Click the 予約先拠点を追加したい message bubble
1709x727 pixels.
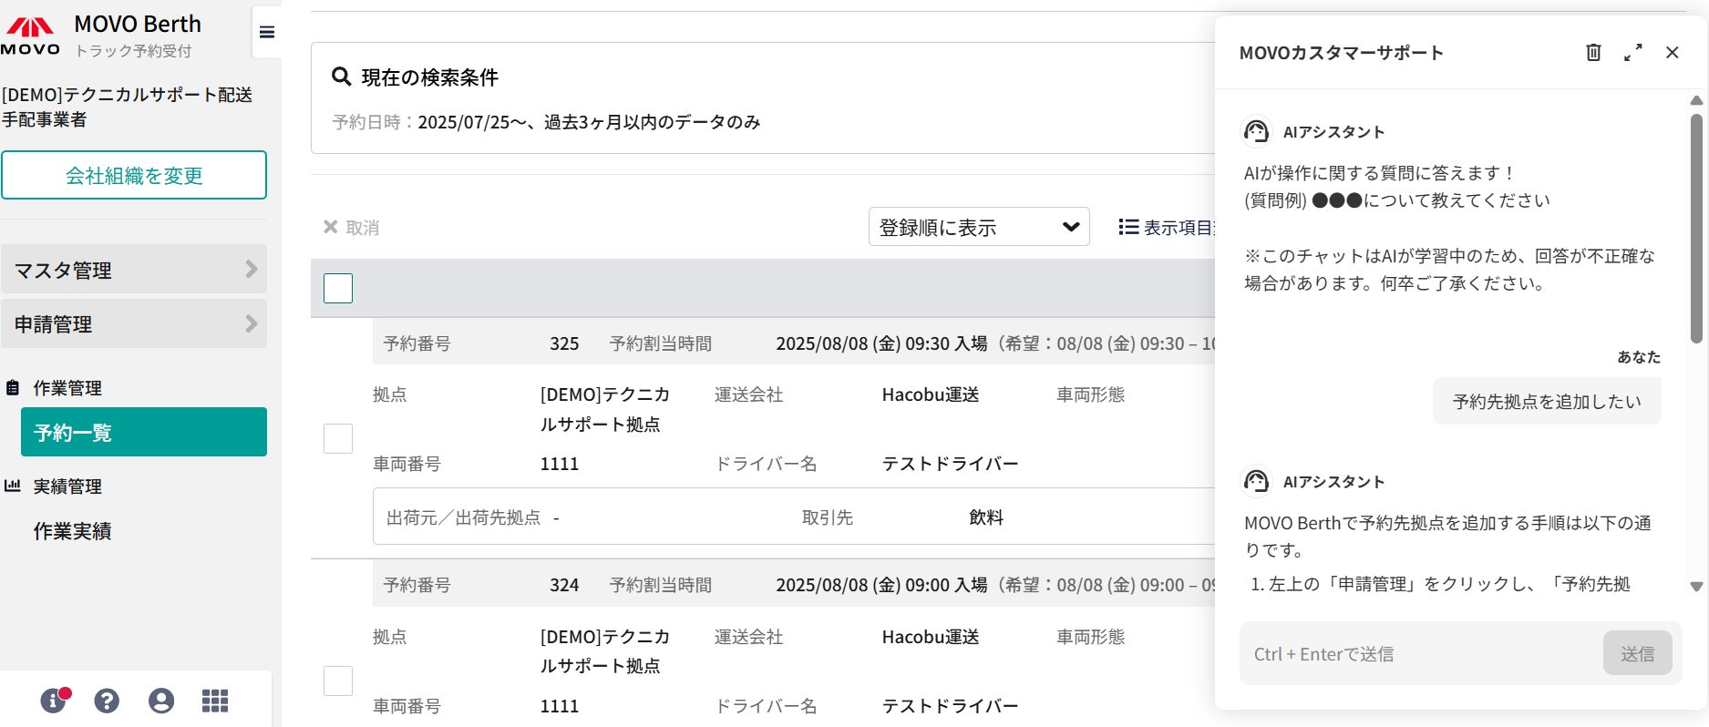(x=1547, y=401)
